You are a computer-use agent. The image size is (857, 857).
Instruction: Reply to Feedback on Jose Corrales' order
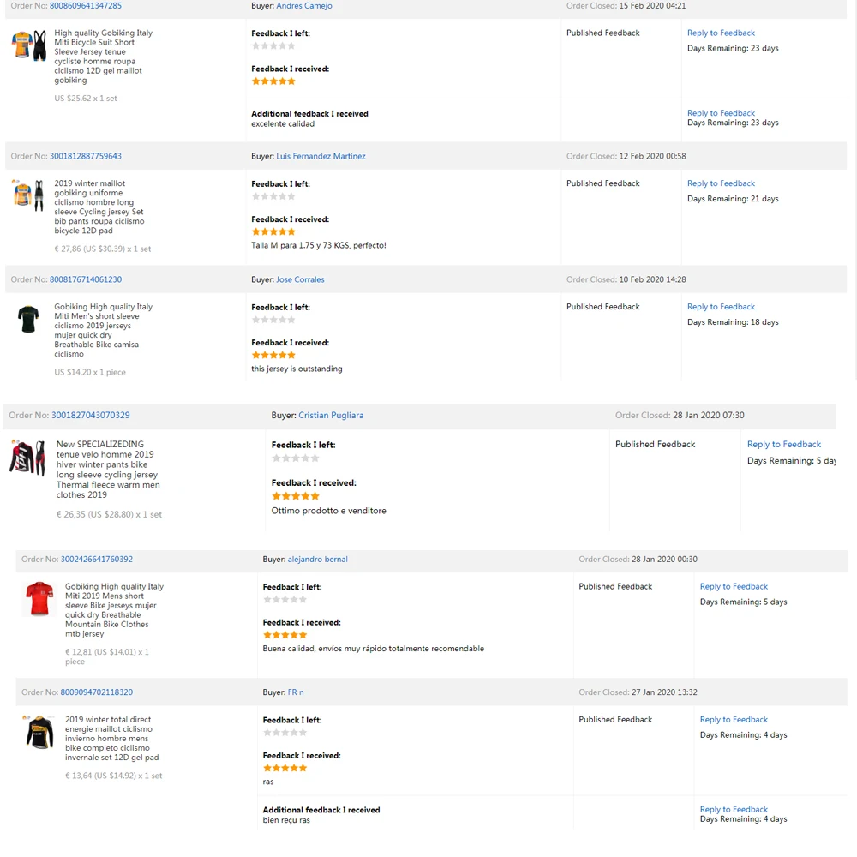point(721,307)
